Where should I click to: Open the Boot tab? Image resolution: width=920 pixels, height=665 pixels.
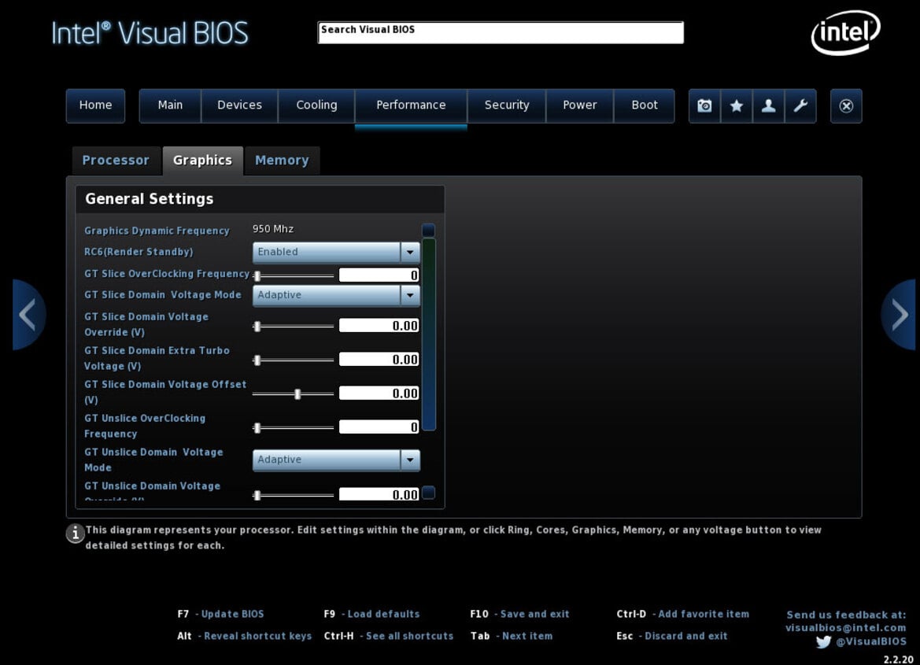(x=645, y=105)
